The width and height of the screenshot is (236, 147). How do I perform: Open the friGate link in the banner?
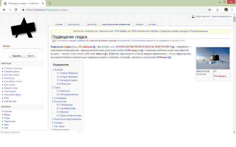[155, 31]
